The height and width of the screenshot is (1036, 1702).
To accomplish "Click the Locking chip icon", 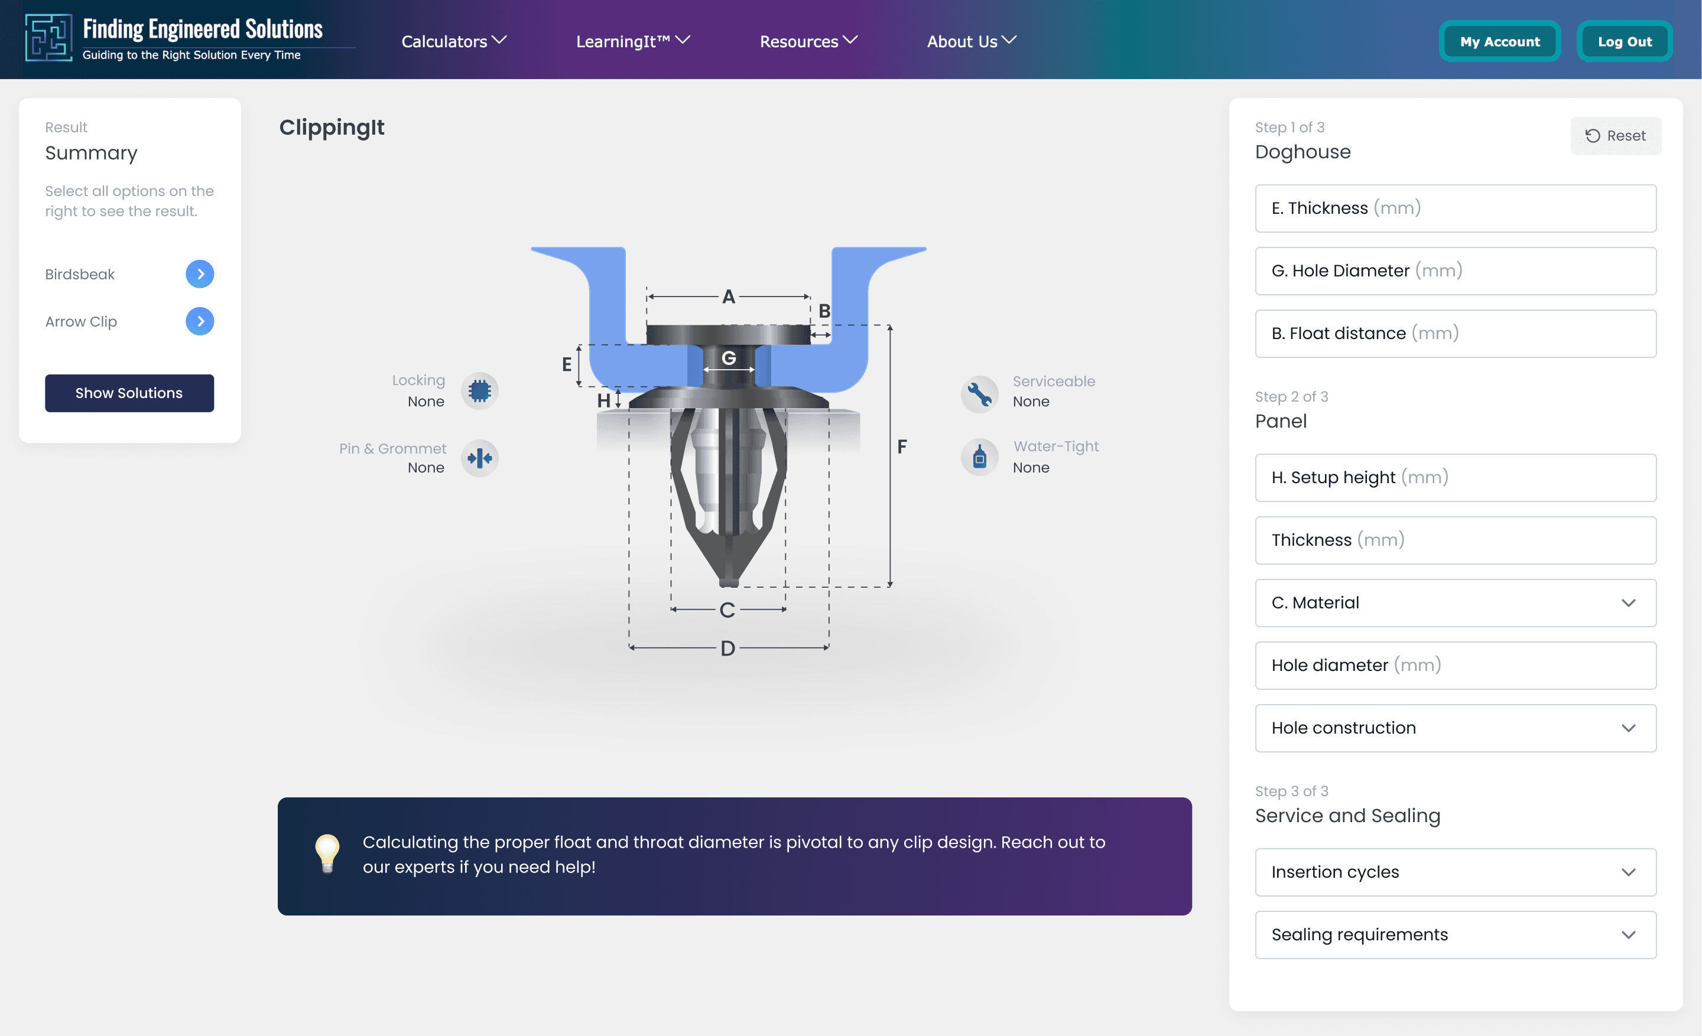I will 479,392.
